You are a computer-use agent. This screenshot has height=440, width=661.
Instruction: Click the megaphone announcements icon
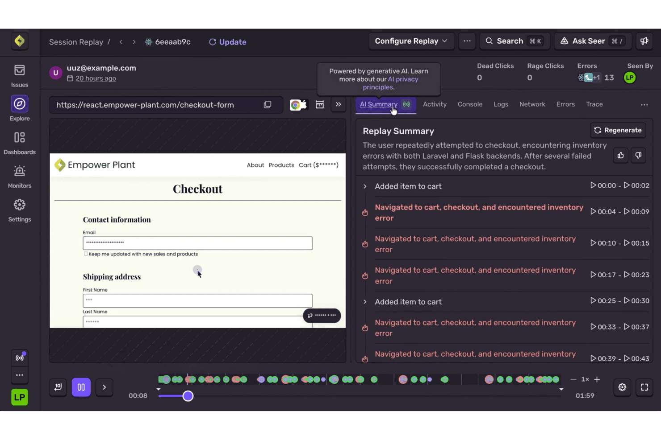pyautogui.click(x=644, y=41)
